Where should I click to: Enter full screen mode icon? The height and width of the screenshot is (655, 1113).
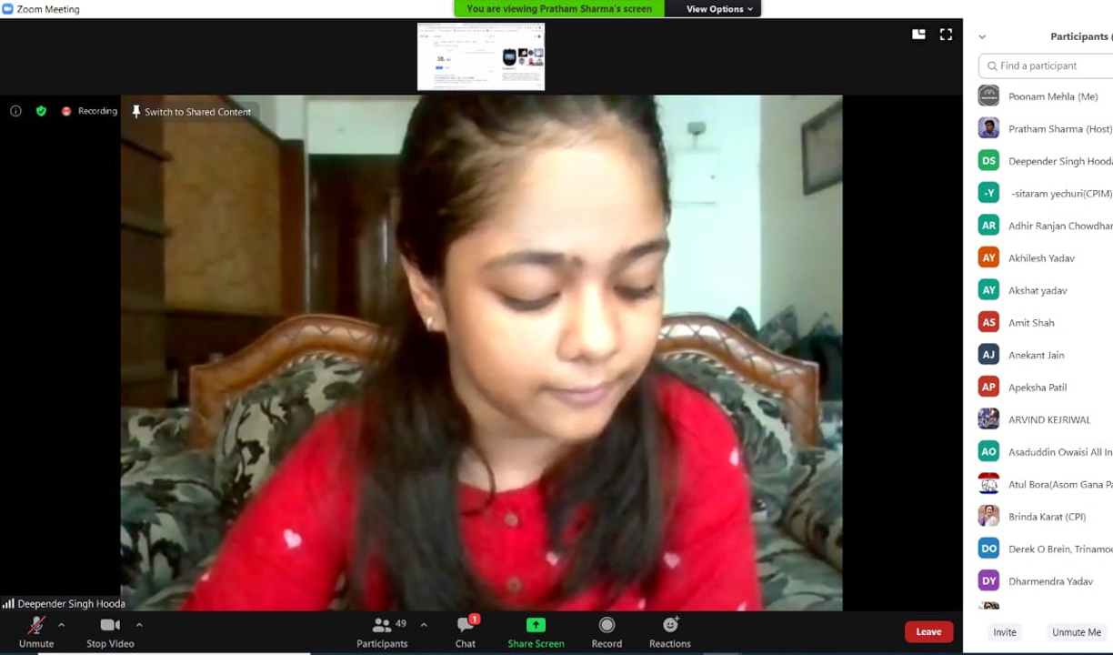coord(946,35)
